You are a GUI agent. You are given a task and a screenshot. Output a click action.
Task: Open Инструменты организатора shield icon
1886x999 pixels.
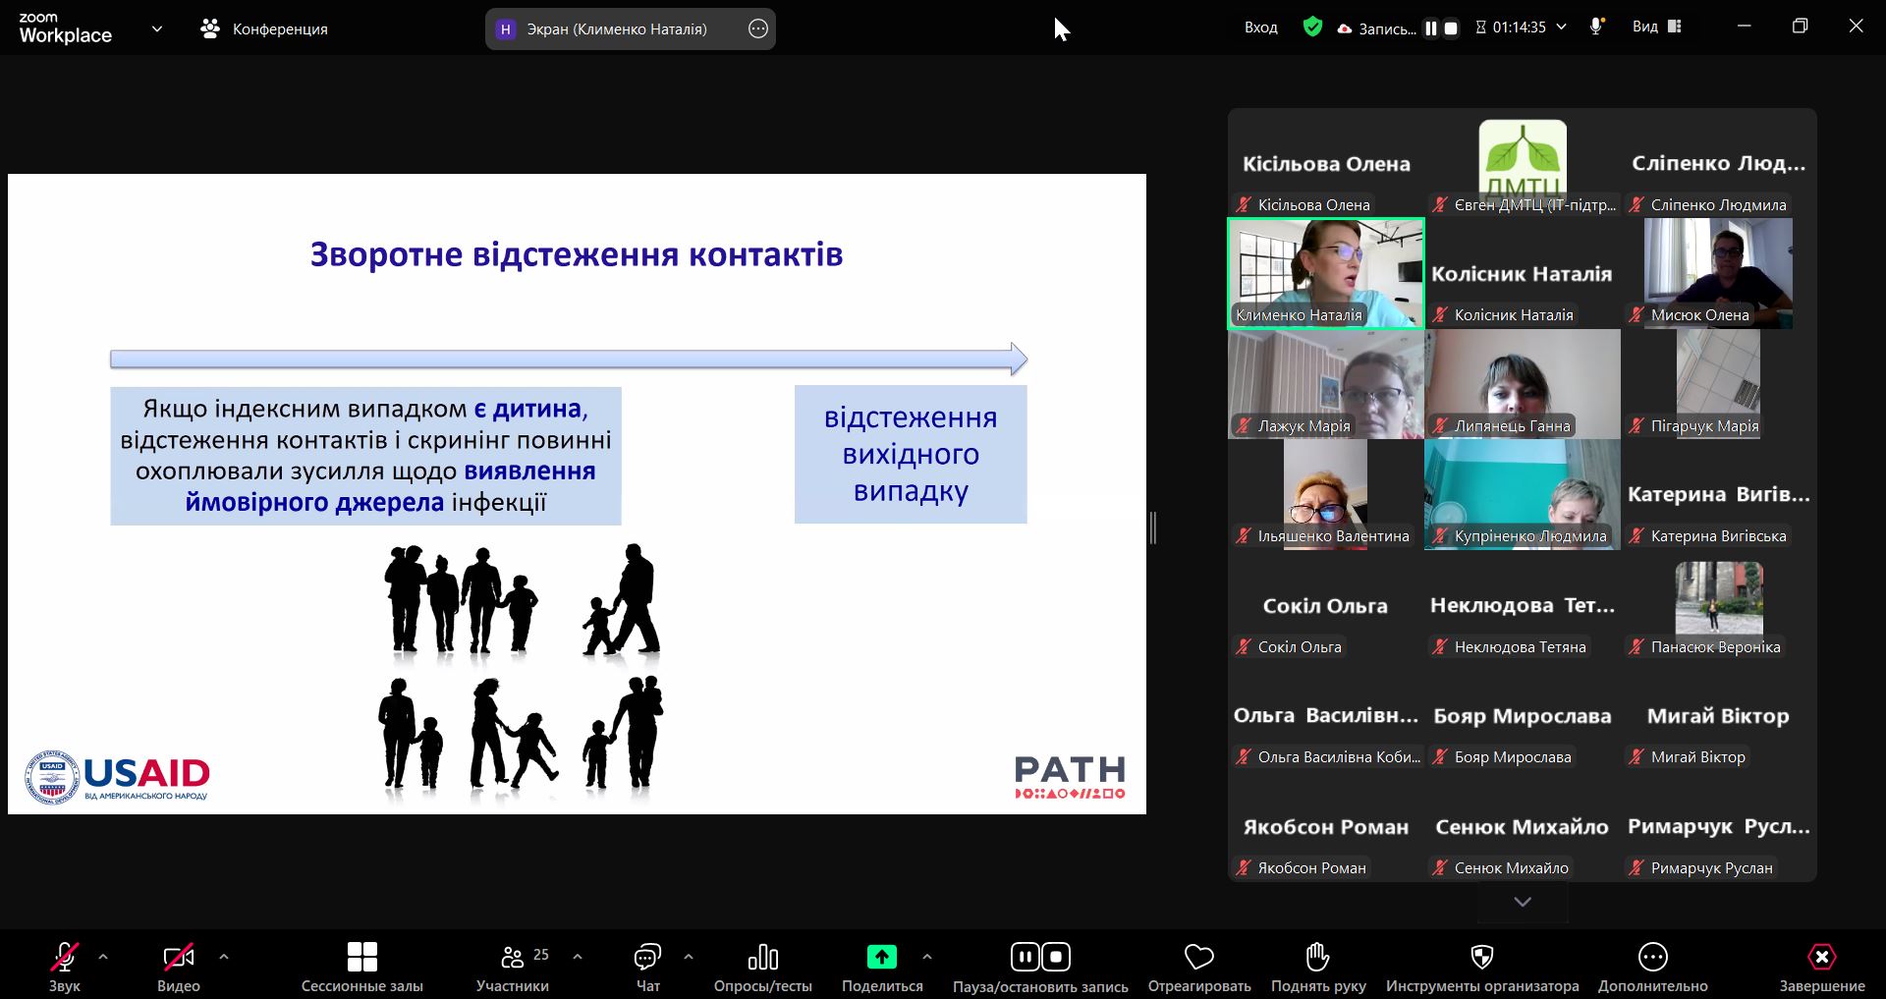point(1481,957)
